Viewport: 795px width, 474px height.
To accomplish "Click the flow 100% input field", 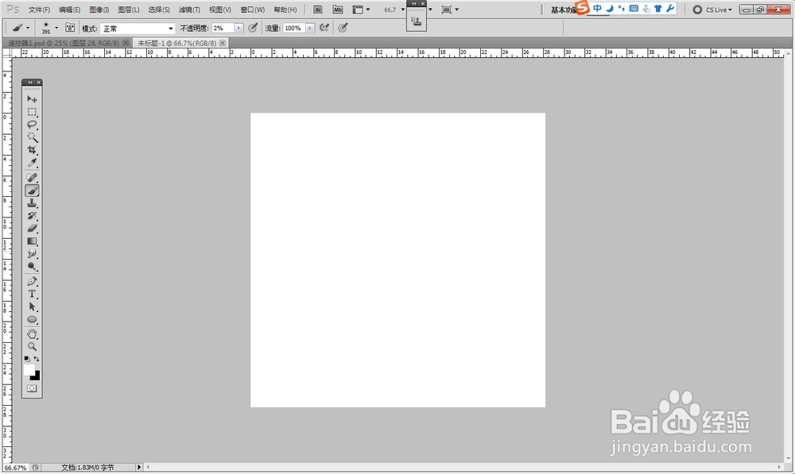I will (294, 29).
